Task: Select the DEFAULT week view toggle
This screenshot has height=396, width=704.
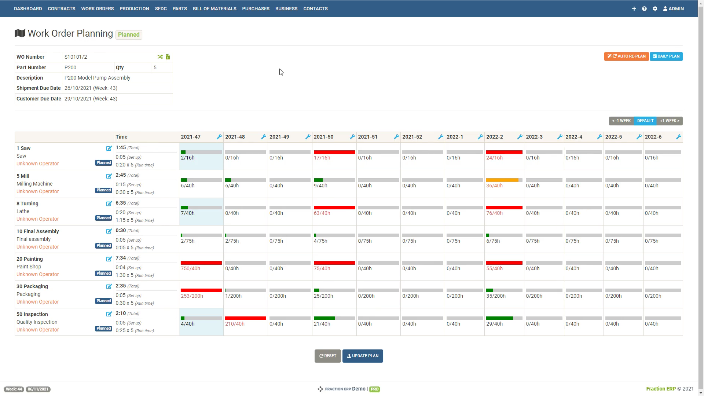Action: 645,121
